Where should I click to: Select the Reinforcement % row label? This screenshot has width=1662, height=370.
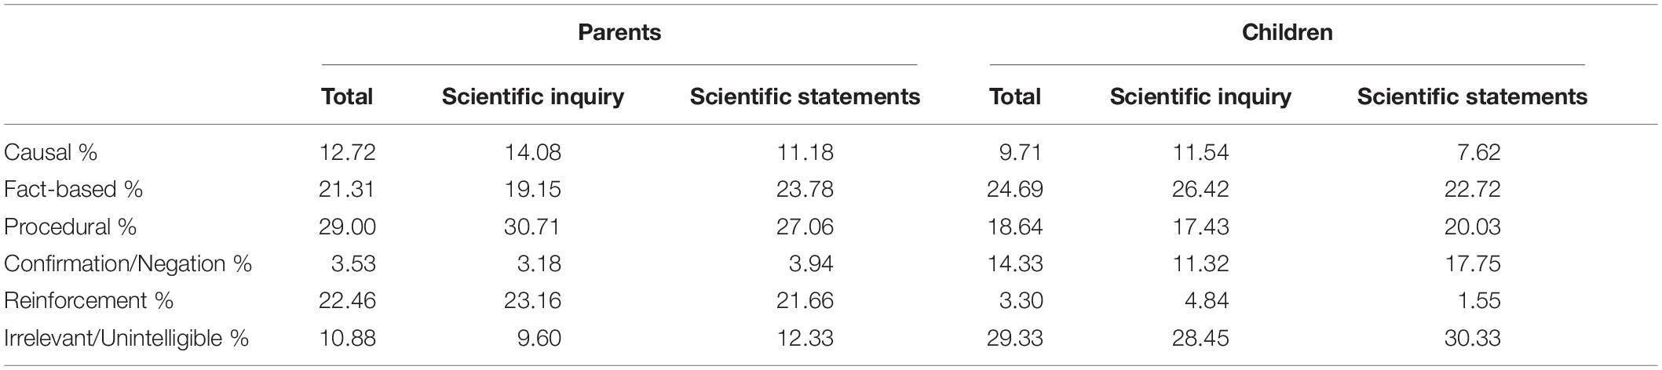pyautogui.click(x=88, y=301)
